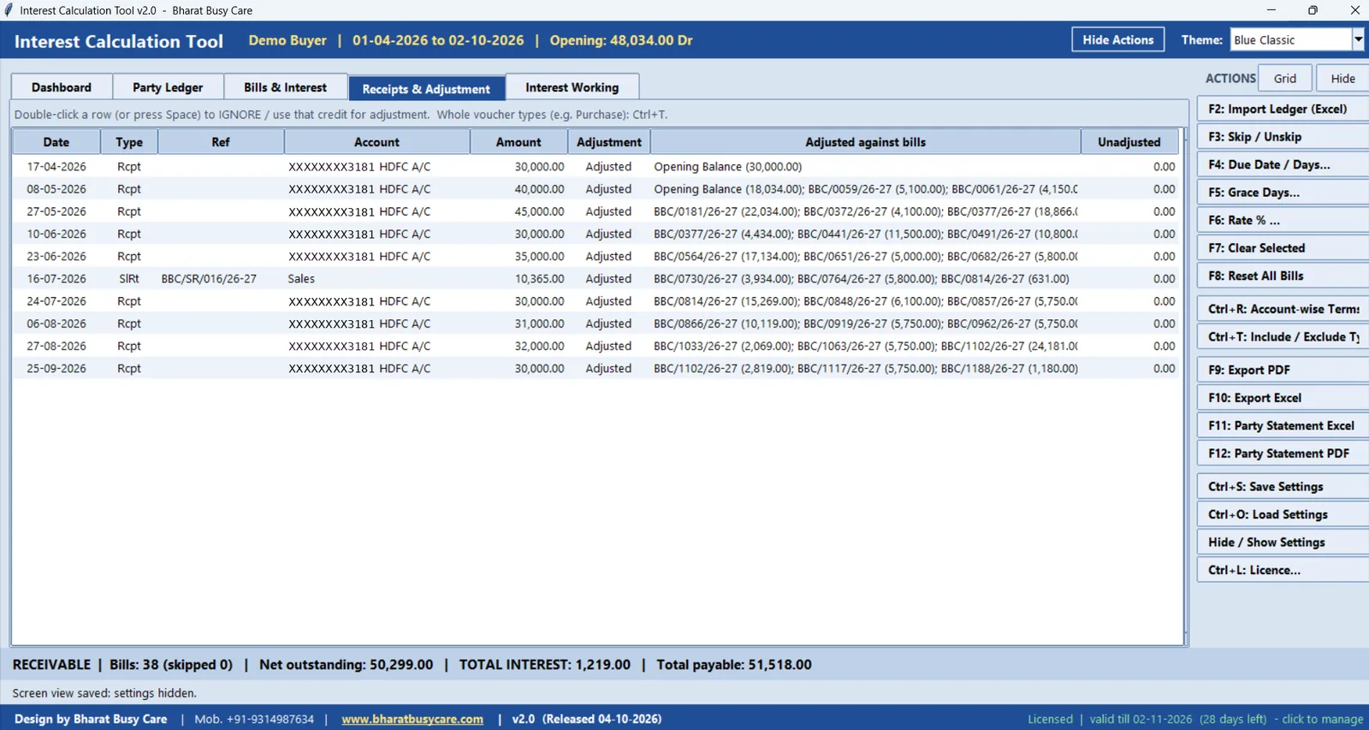Click F8: Reset All Bills
This screenshot has height=730, width=1369.
pos(1283,276)
